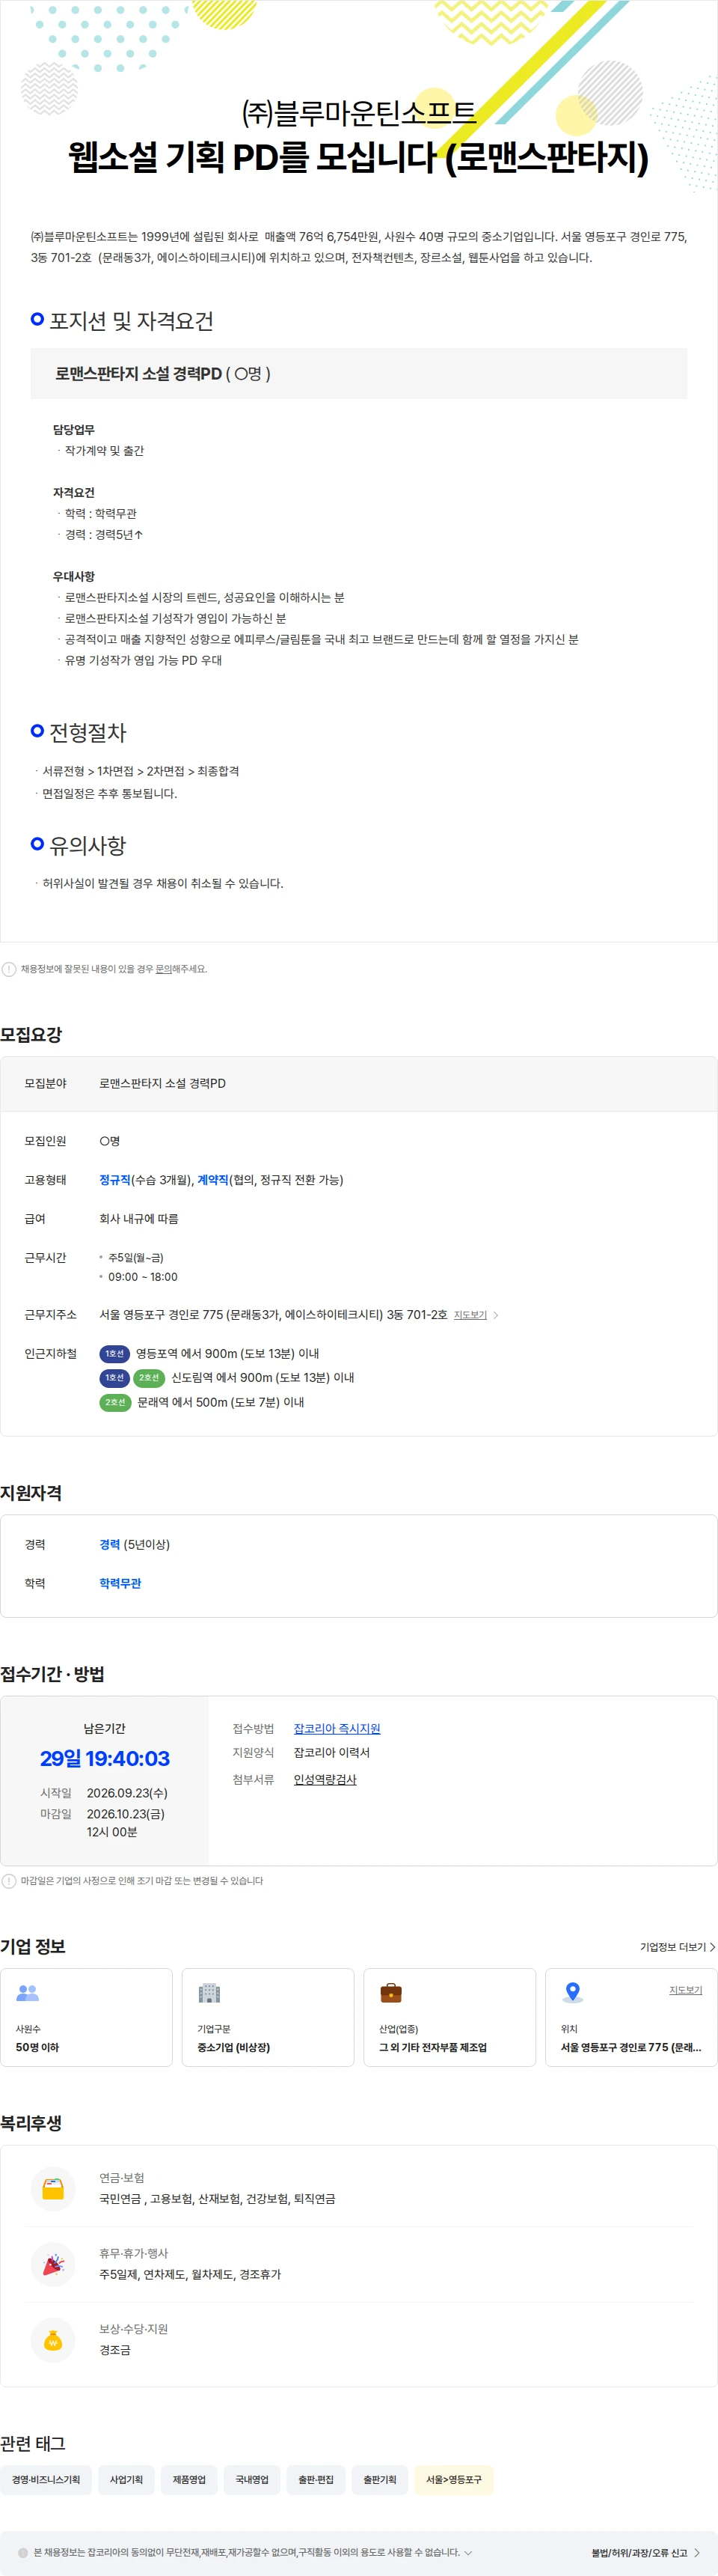
Task: Select the 경영·비즈니스기획 tag
Action: 46,2480
